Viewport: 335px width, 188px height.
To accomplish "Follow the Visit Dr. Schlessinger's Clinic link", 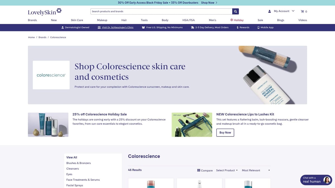I will [118, 28].
